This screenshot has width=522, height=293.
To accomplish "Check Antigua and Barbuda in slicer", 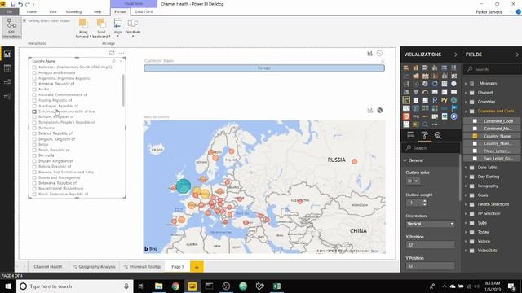I will 34,72.
